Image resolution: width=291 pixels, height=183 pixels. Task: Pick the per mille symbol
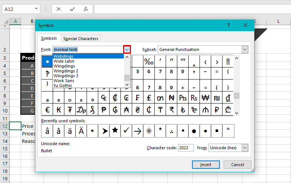pyautogui.click(x=149, y=61)
